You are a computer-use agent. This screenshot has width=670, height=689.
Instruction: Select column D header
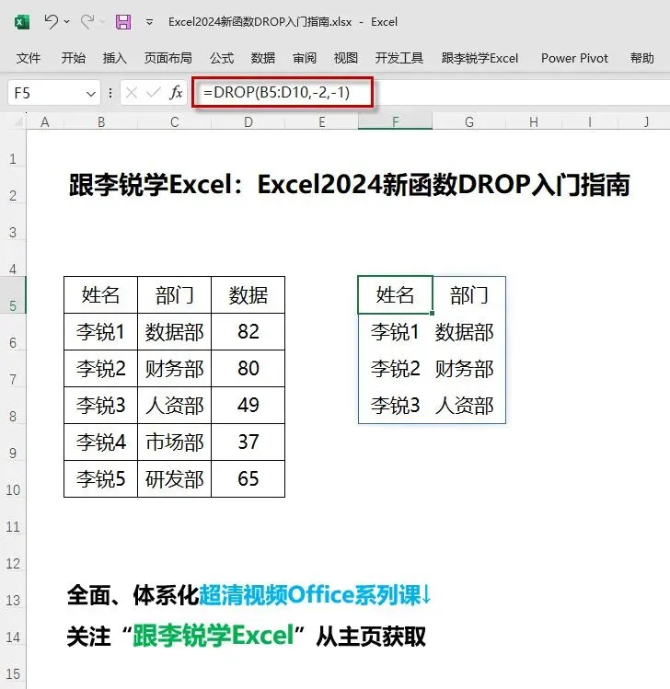tap(248, 121)
